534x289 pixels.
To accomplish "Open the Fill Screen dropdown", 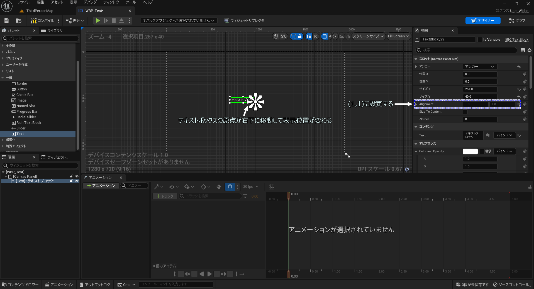I will (x=398, y=36).
